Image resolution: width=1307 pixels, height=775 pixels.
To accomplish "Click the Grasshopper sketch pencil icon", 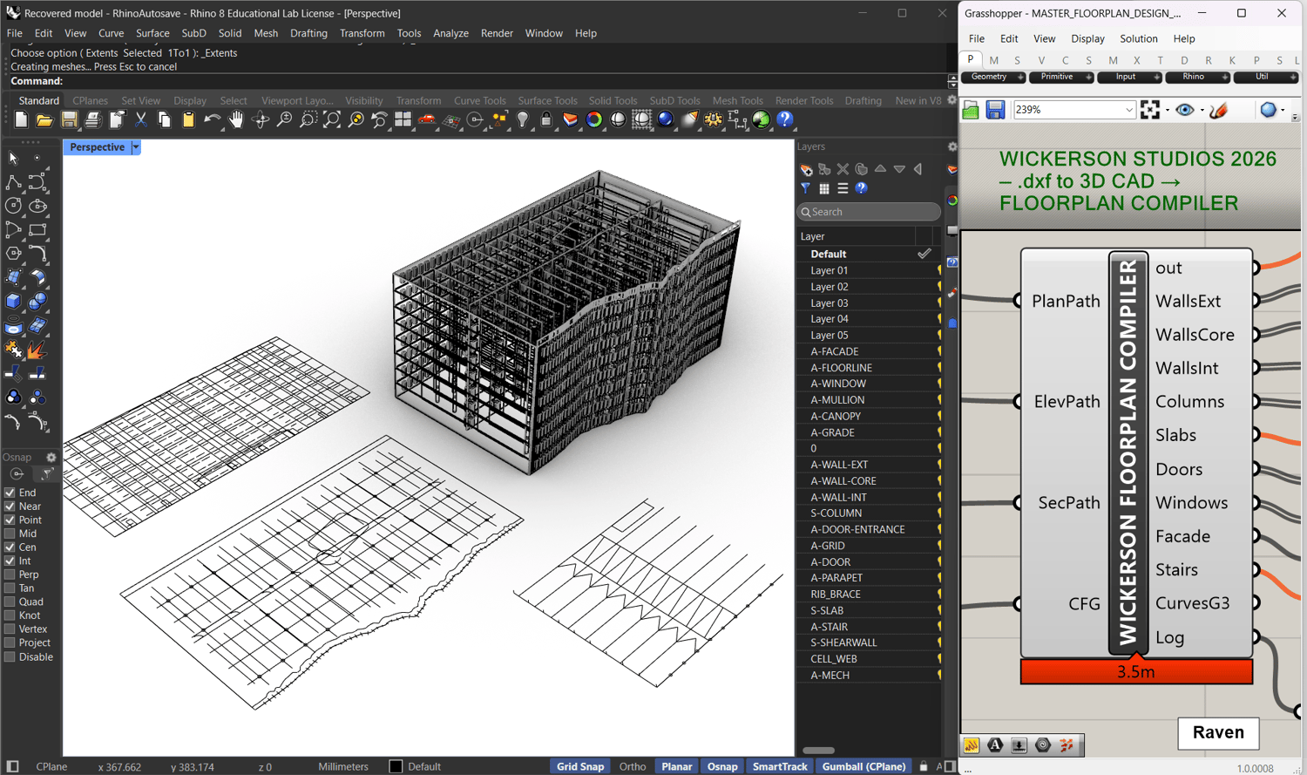I will (1219, 110).
